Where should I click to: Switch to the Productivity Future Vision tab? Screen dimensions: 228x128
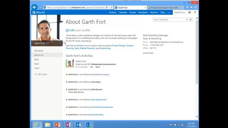(x=164, y=8)
